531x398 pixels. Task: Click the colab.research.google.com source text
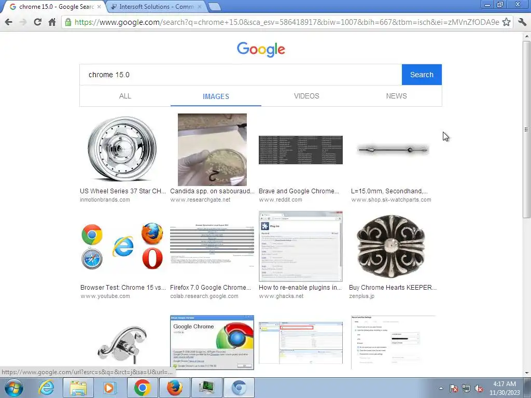pos(204,296)
